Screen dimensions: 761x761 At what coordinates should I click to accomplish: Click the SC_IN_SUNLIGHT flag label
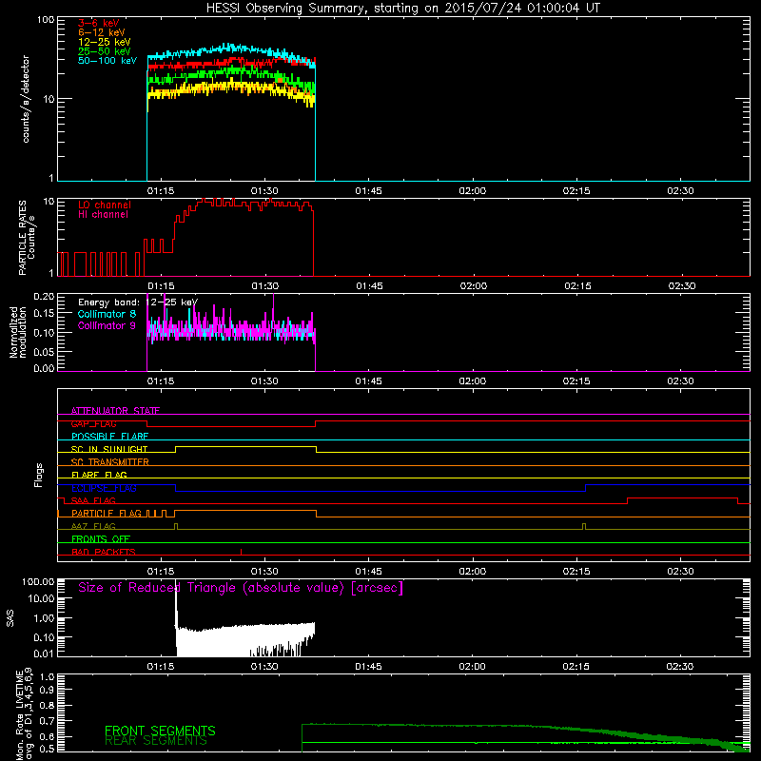109,449
